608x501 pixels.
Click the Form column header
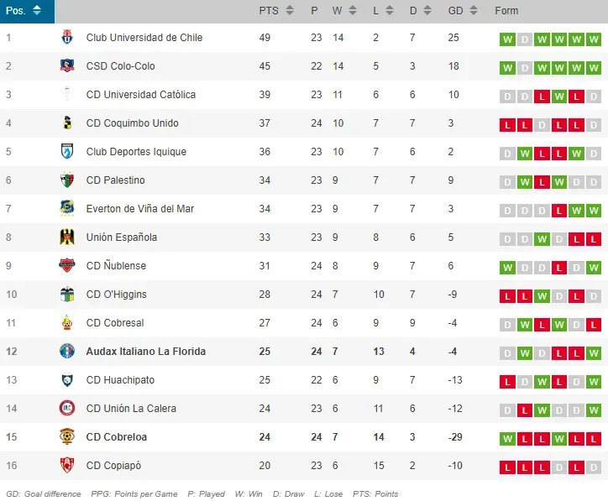(x=507, y=11)
